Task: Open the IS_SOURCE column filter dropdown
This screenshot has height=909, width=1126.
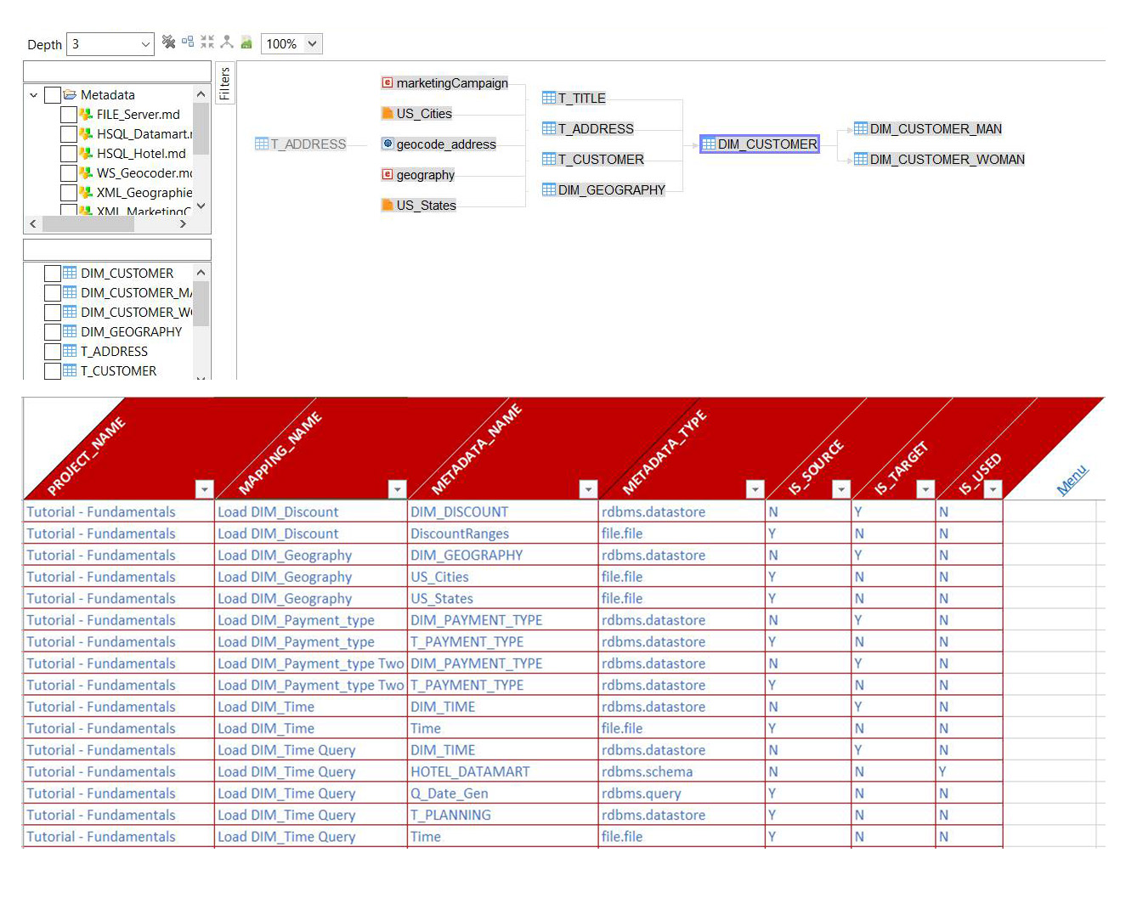Action: click(x=841, y=488)
